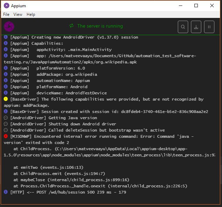Click the "Called deleteSession but bootstrap wasn't active" text
The width and height of the screenshot is (222, 207).
pyautogui.click(x=106, y=130)
